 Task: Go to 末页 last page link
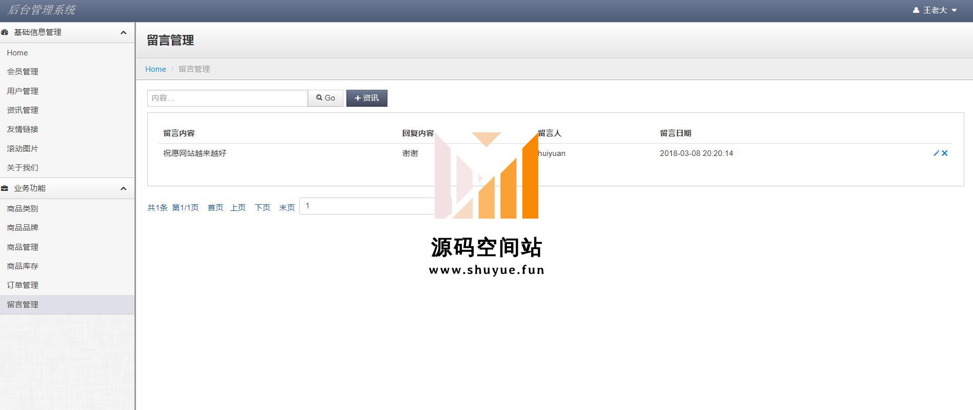click(287, 207)
